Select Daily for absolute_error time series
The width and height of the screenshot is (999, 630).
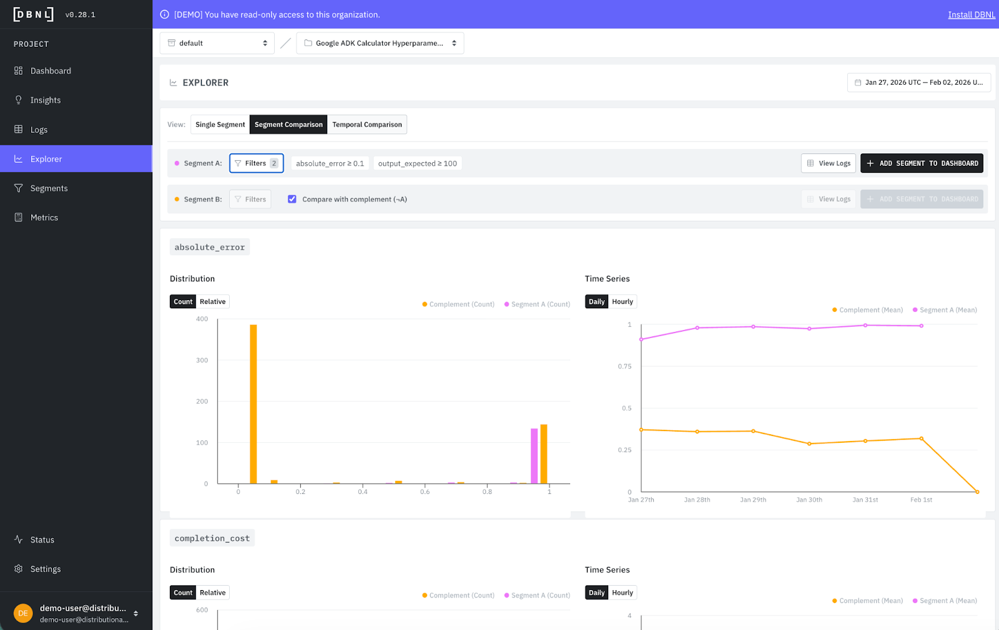[597, 302]
